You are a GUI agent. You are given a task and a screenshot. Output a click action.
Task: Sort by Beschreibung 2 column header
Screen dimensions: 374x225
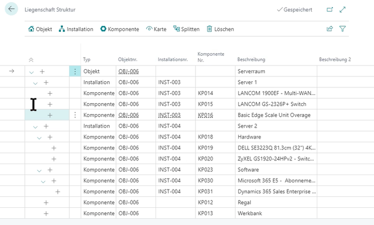tap(335, 59)
